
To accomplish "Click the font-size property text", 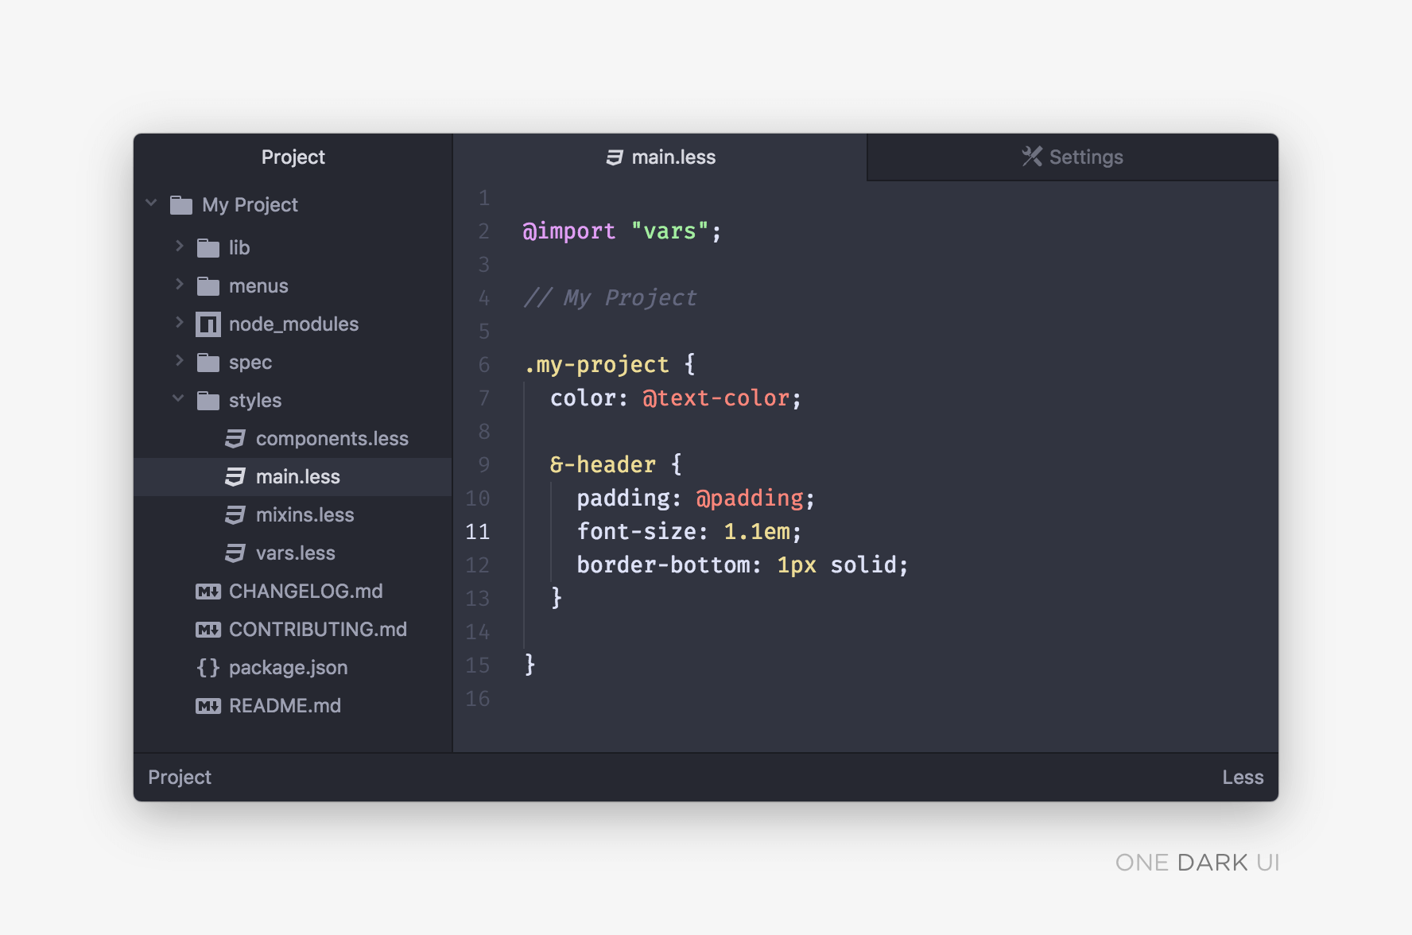I will tap(637, 532).
